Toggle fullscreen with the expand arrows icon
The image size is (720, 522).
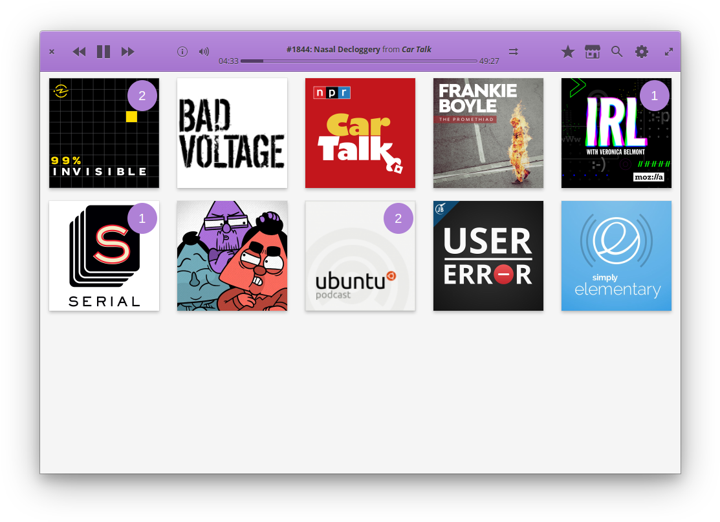coord(669,52)
